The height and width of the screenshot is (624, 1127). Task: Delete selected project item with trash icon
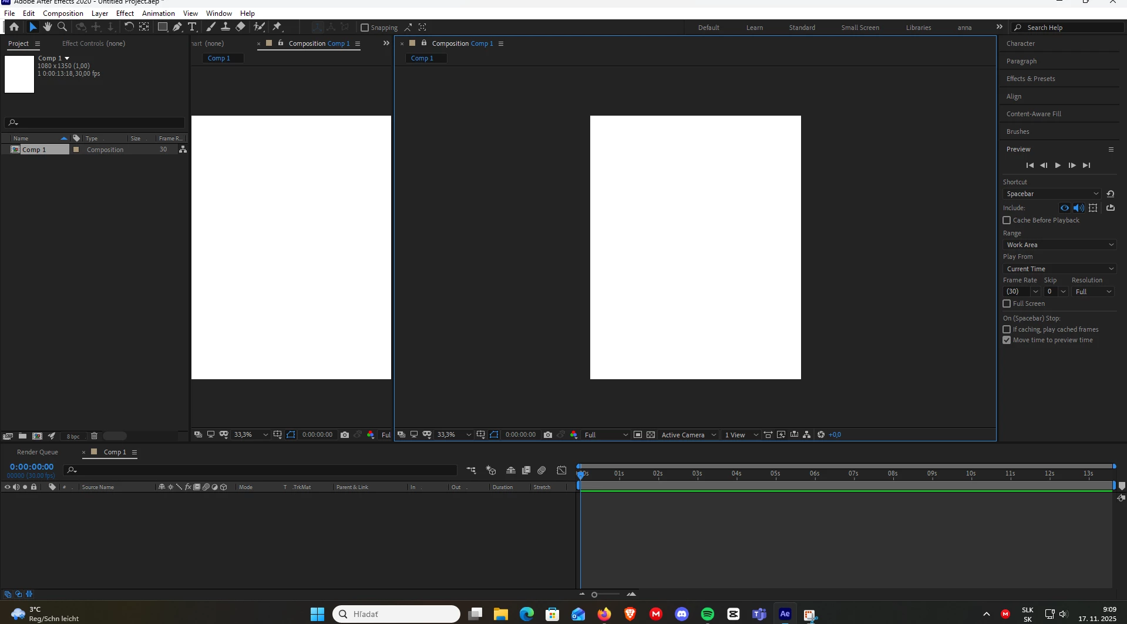94,436
